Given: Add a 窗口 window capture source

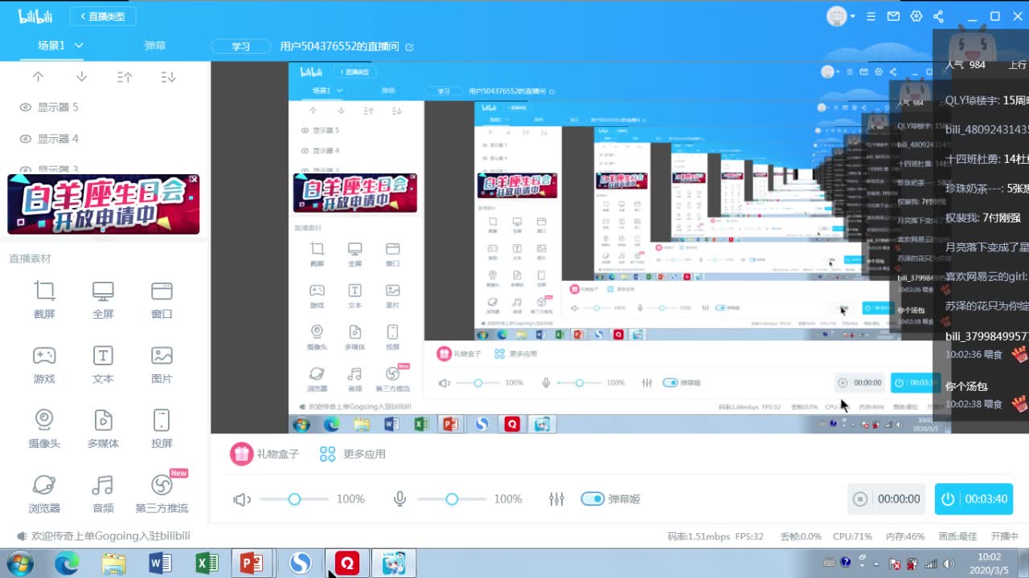Looking at the screenshot, I should pos(162,299).
